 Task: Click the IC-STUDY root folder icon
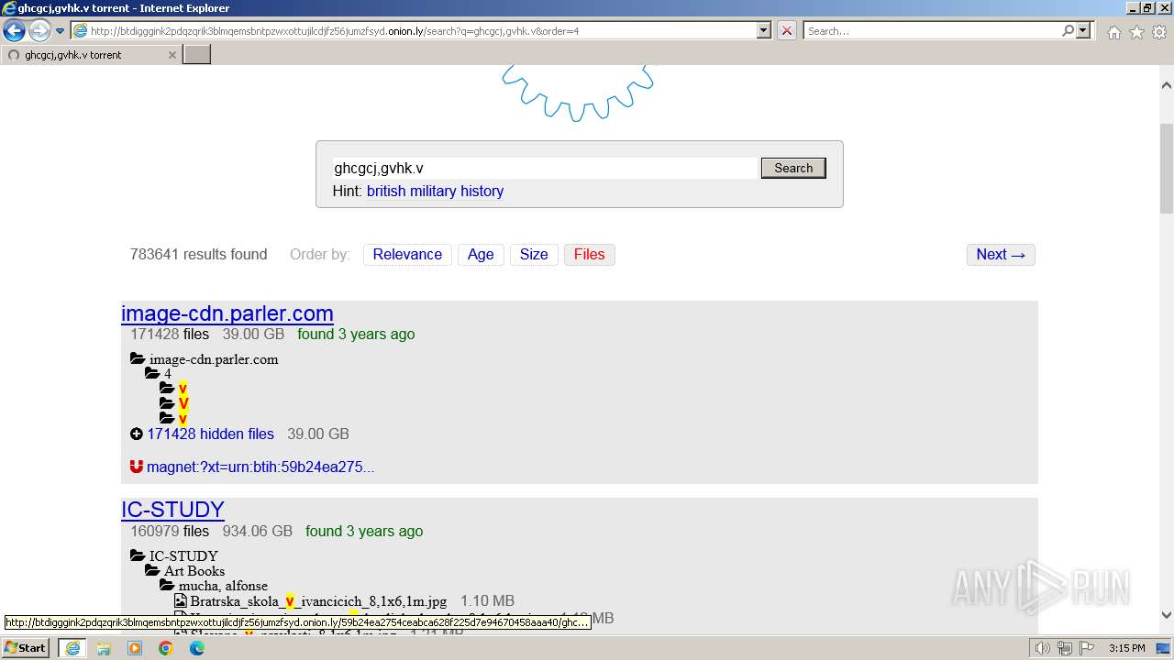click(138, 555)
